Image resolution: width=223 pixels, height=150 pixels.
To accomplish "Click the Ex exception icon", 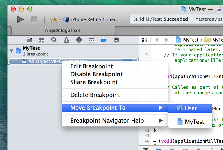I will point(24,62).
